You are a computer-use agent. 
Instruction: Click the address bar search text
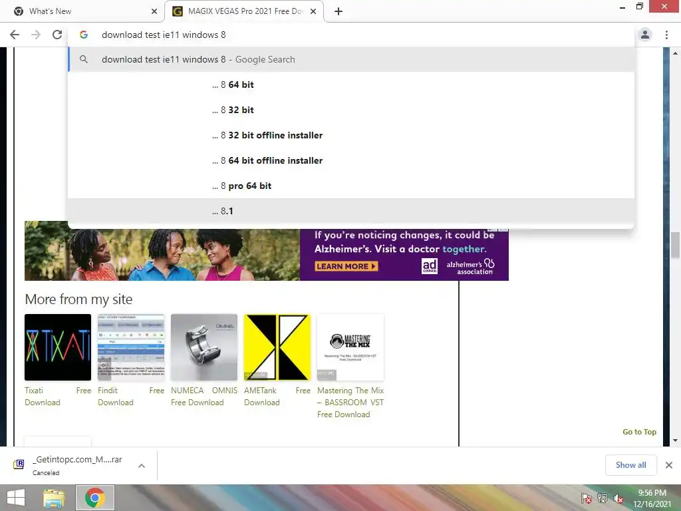[x=164, y=35]
